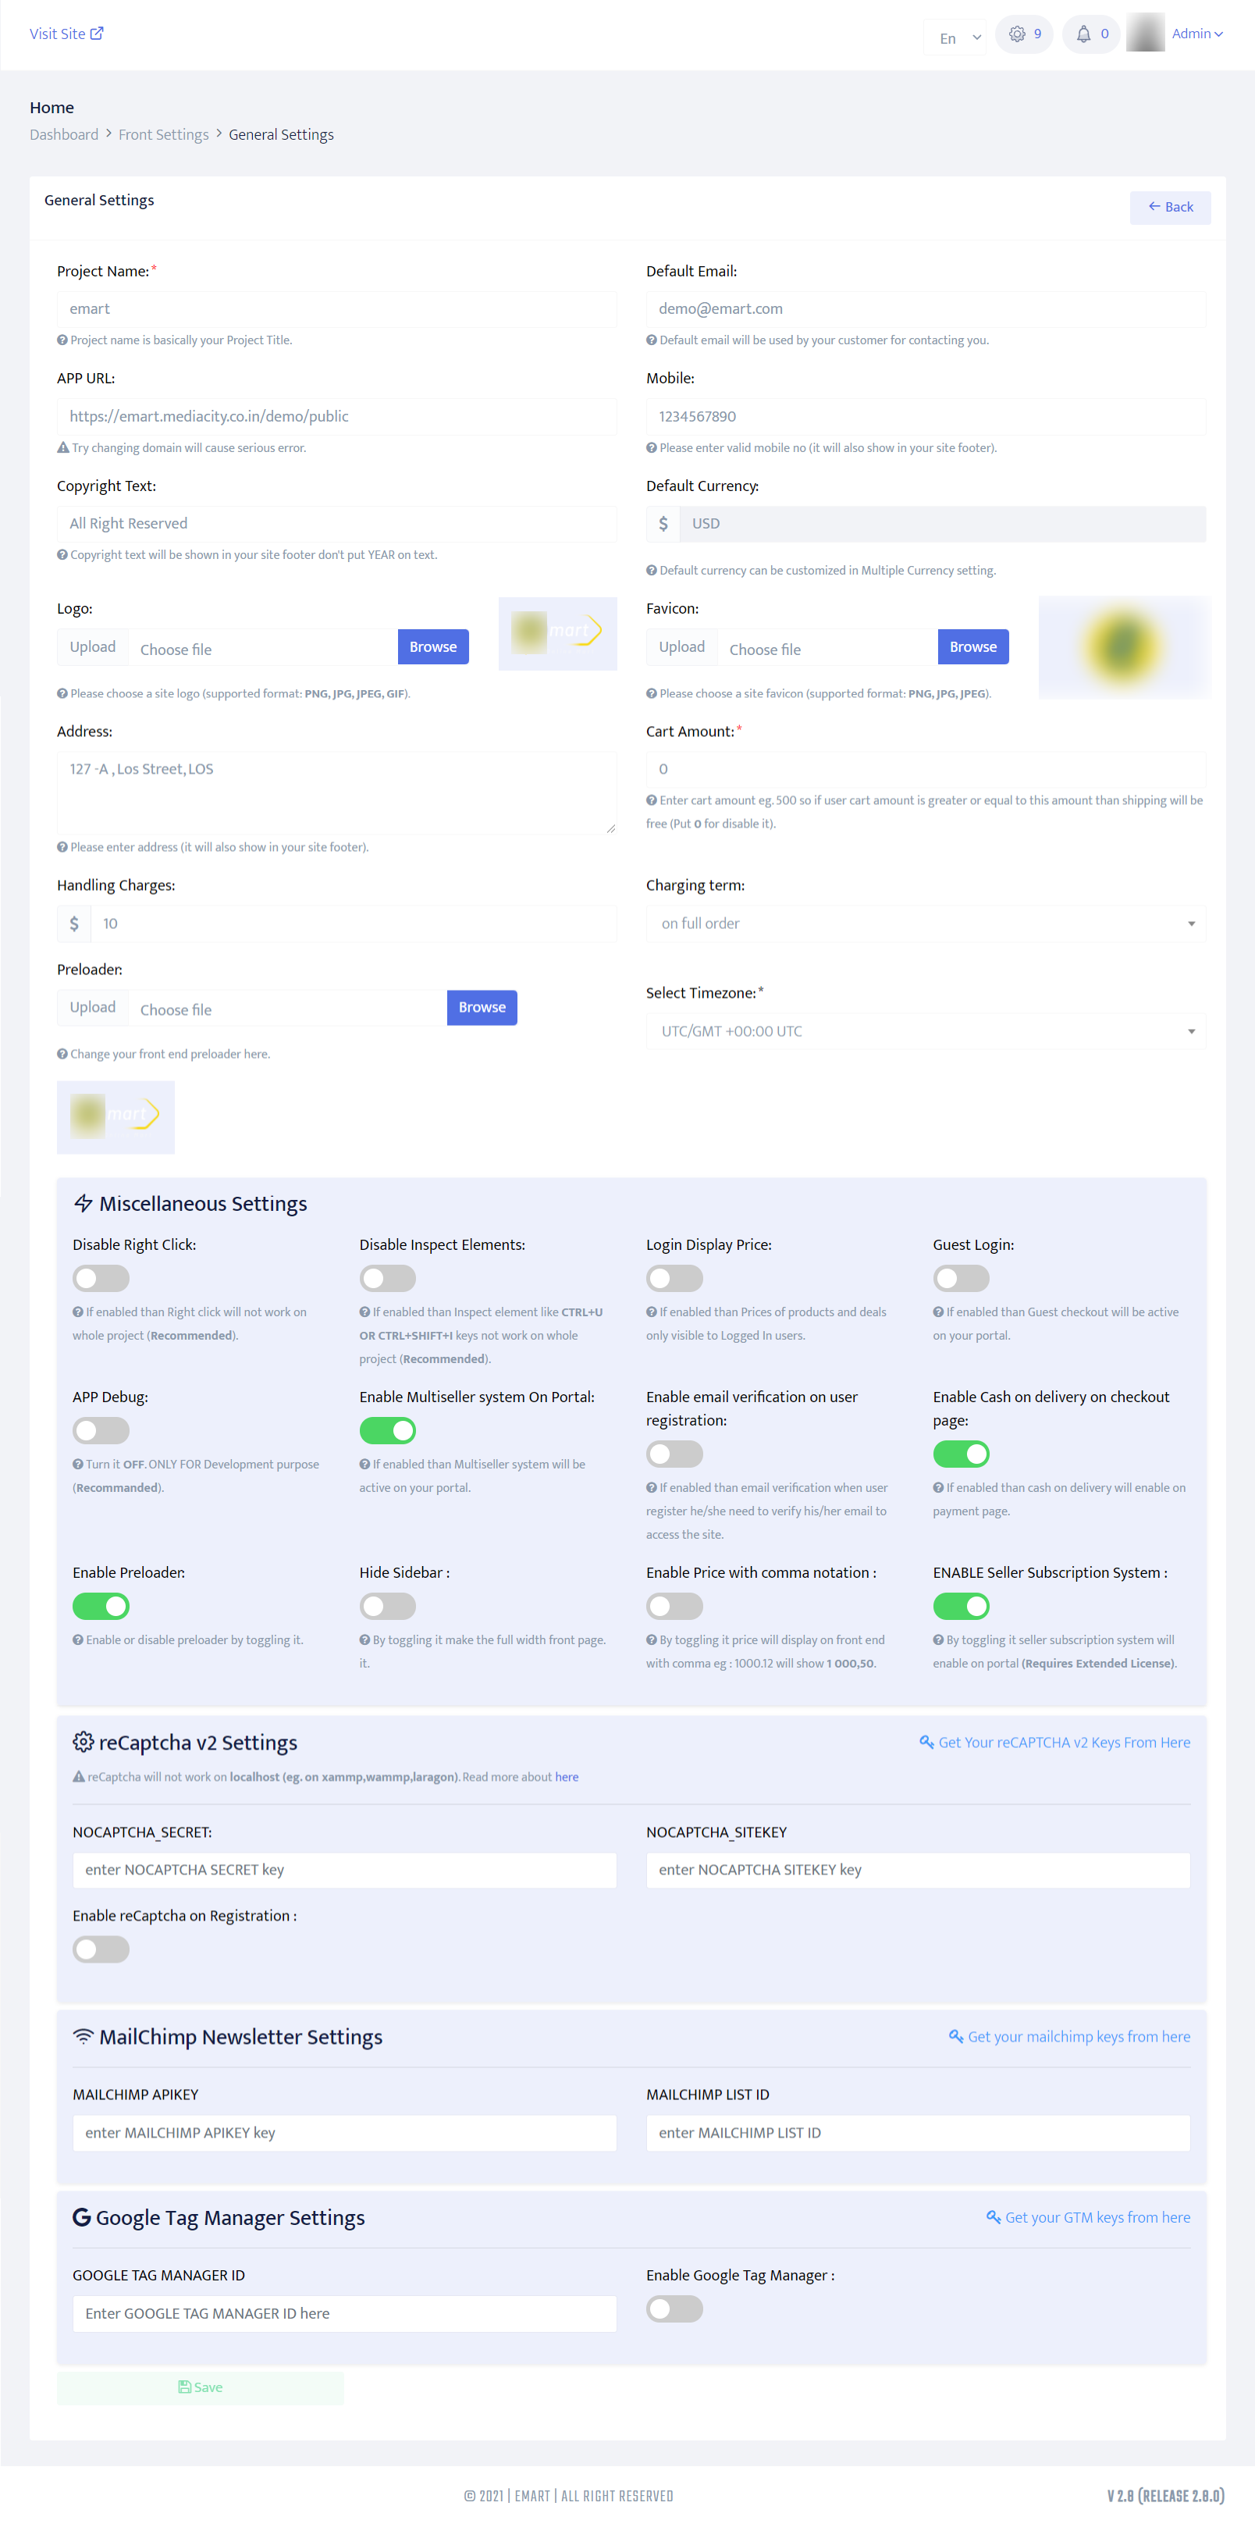Image resolution: width=1255 pixels, height=2531 pixels.
Task: Open the Charging term dropdown
Action: click(x=925, y=924)
